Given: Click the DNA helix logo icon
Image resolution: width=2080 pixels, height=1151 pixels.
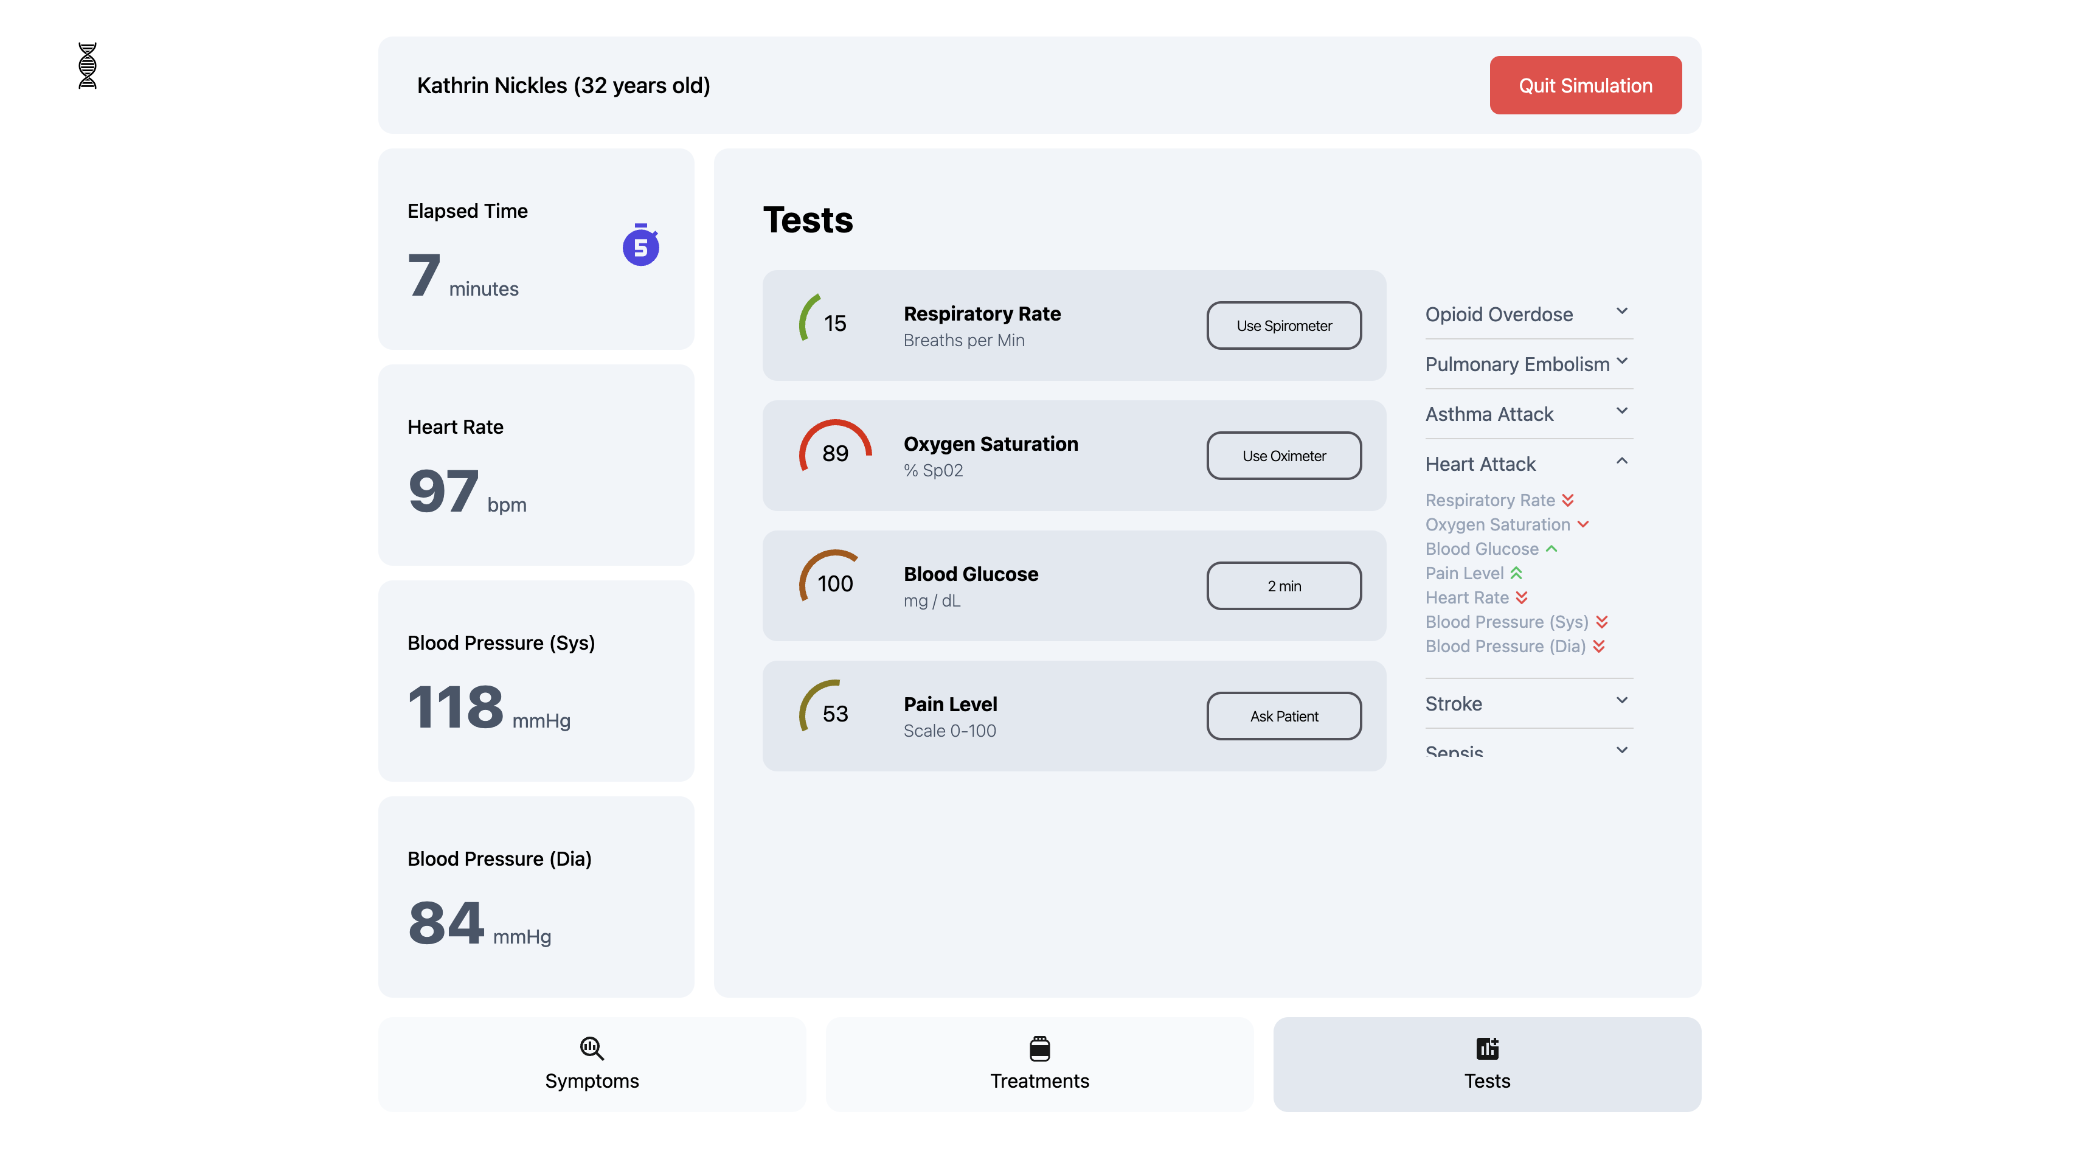Looking at the screenshot, I should tap(87, 66).
